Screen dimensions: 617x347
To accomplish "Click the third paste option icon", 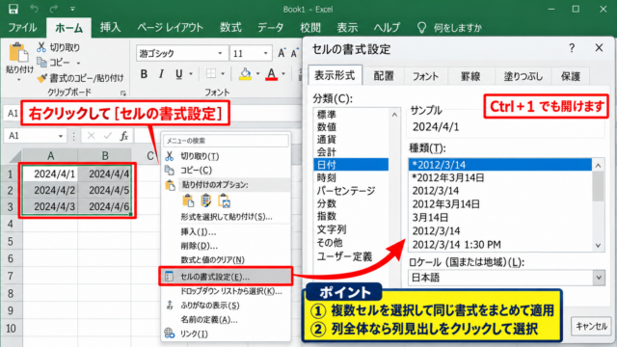I will click(224, 200).
